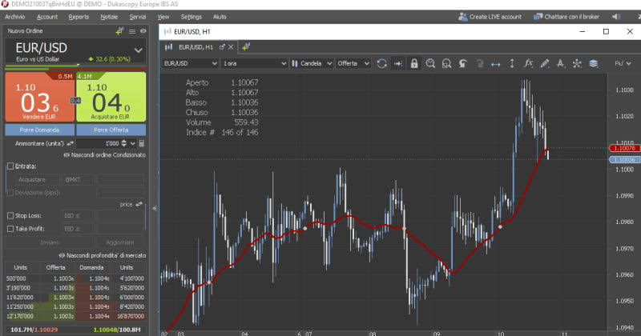Viewport: 641px width, 336px height.
Task: Tick the Take Profit checkbox
Action: [10, 229]
